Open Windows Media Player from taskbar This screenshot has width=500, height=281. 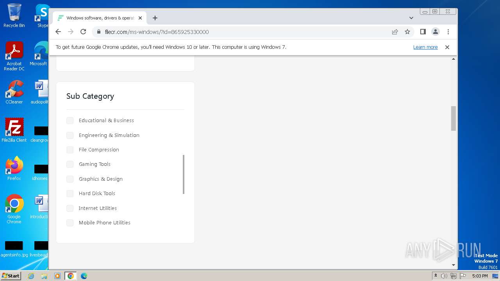point(57,276)
